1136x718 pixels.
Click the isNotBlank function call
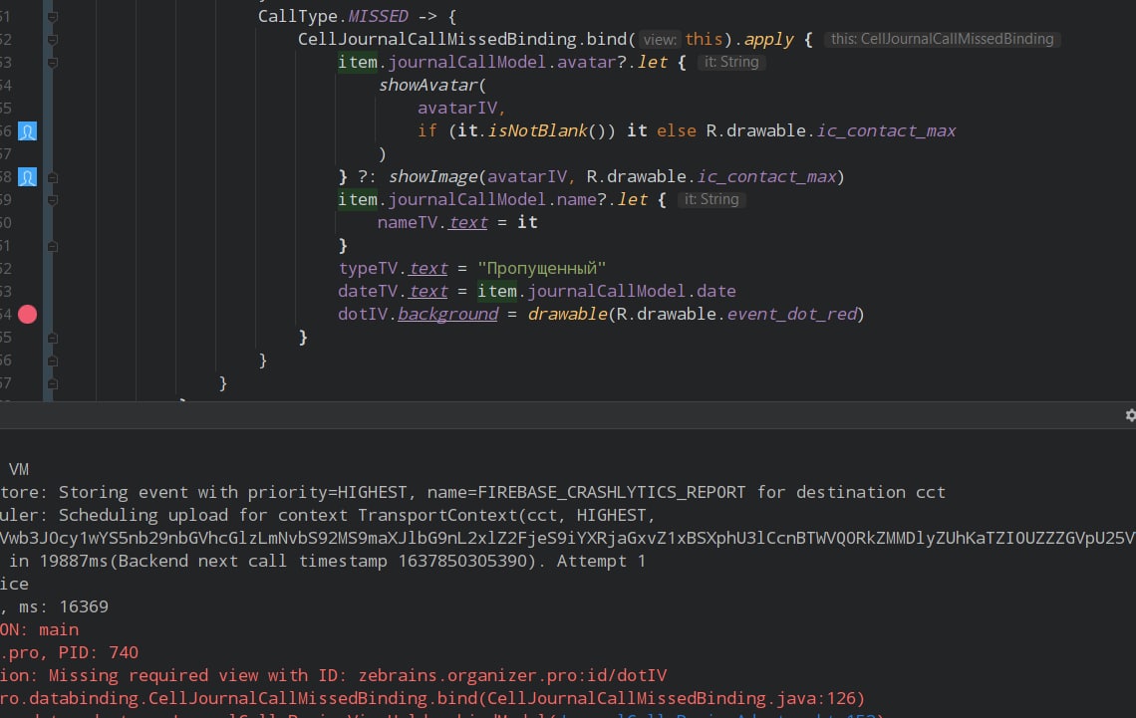537,131
